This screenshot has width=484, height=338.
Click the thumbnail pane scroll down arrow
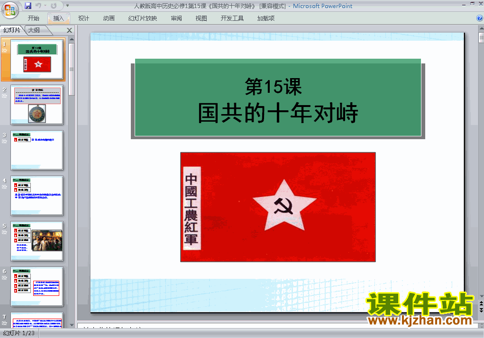click(72, 325)
